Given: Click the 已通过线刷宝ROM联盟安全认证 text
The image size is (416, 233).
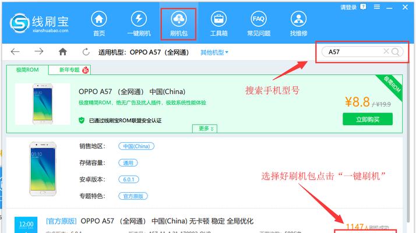Looking at the screenshot, I should (125, 121).
